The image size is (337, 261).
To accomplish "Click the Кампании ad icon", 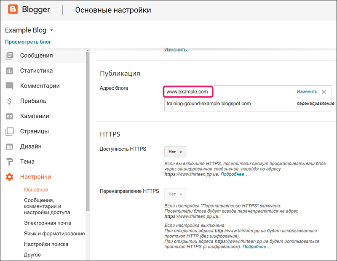I will 10,116.
